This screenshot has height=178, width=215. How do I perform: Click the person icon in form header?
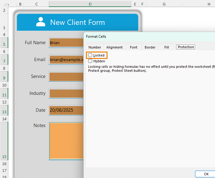tap(41, 22)
